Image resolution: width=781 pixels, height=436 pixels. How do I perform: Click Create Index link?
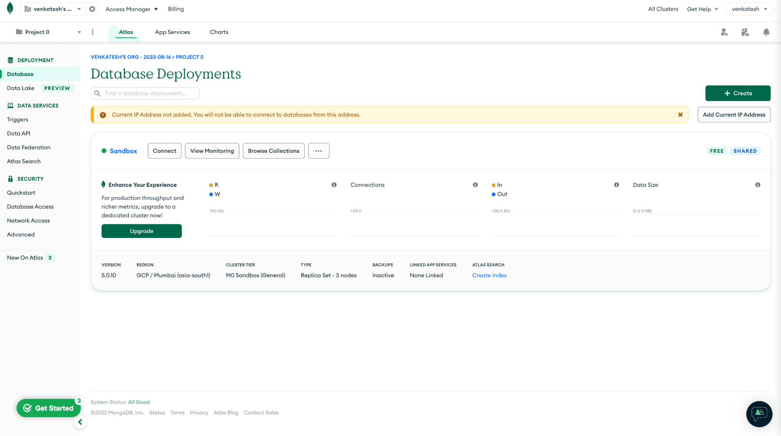[489, 275]
